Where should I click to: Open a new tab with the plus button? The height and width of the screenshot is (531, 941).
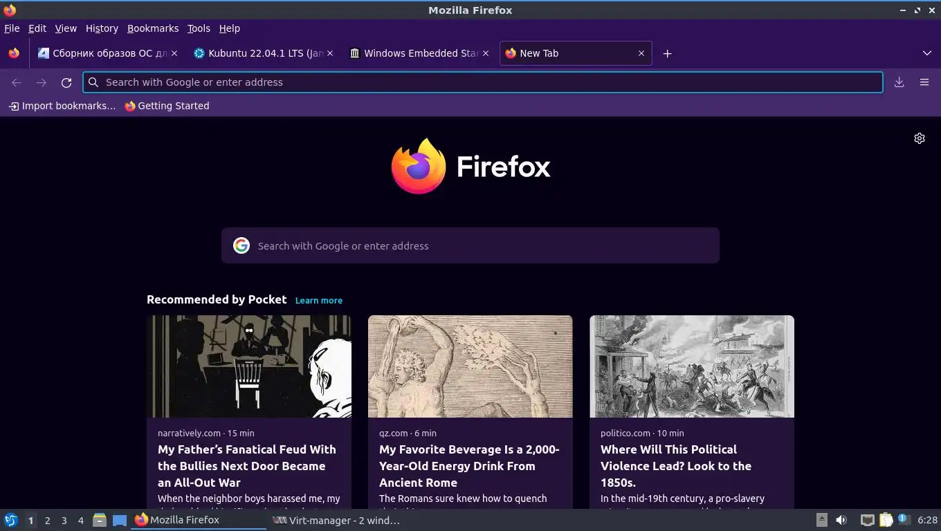667,53
